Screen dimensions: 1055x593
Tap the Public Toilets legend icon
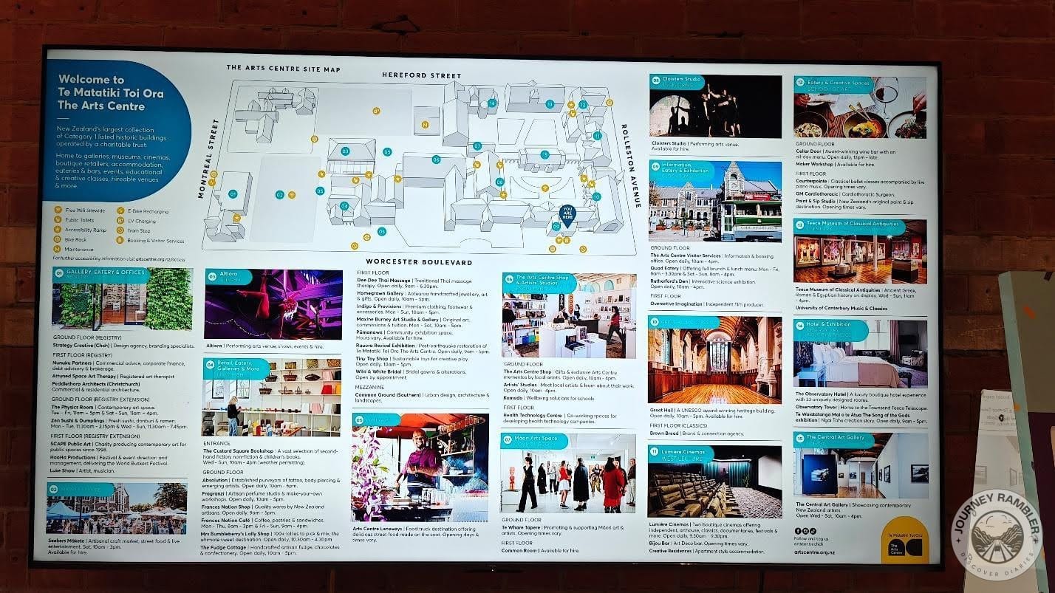(x=59, y=220)
